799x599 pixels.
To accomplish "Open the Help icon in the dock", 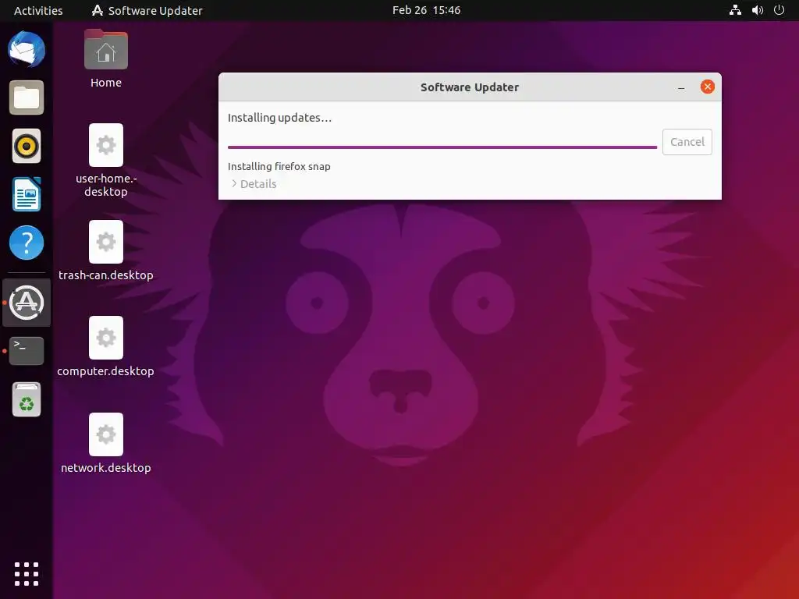I will (x=27, y=243).
